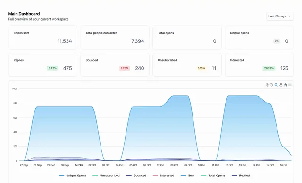Click the 6.42% replies badge
The width and height of the screenshot is (302, 183).
(x=52, y=68)
